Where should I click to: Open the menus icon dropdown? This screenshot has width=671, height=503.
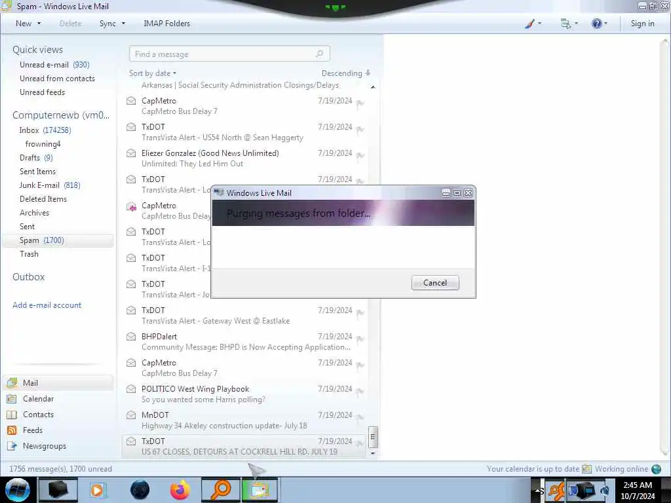[x=569, y=24]
